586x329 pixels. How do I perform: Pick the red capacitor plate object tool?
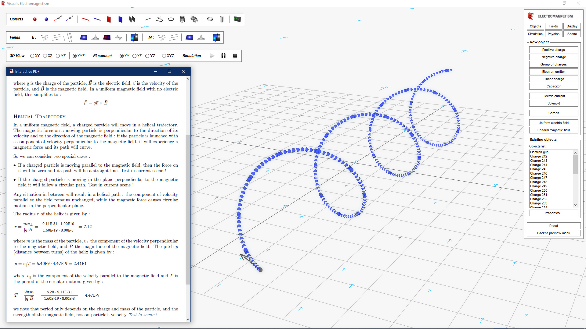[109, 19]
